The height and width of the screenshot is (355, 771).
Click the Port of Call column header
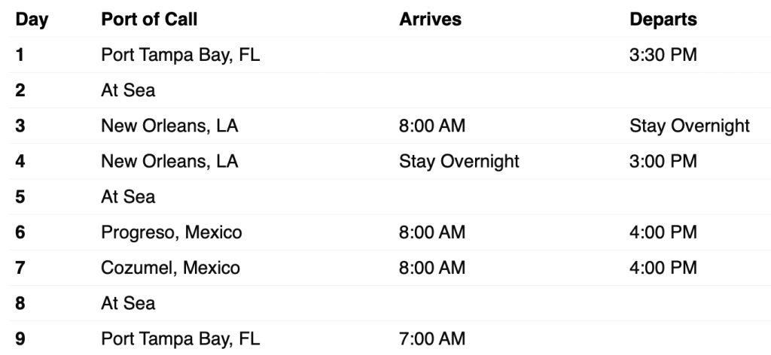149,20
